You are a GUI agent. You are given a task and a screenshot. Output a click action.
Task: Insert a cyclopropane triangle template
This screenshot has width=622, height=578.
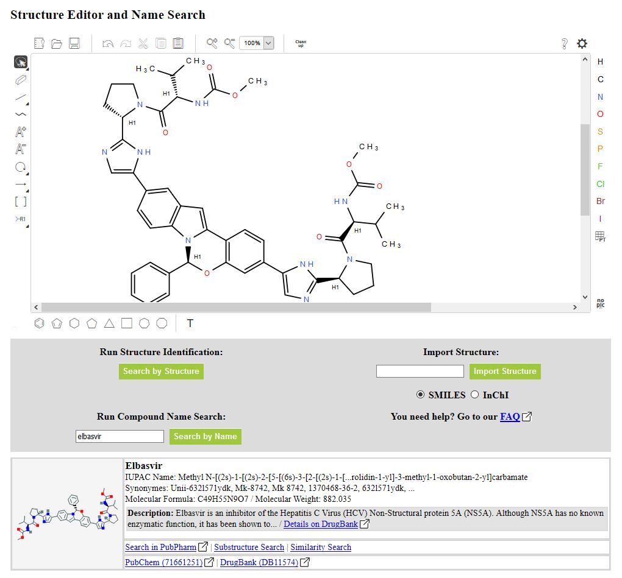point(109,323)
